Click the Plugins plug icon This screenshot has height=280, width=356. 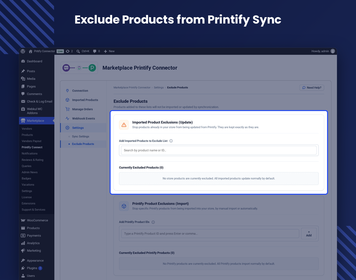tap(23, 268)
